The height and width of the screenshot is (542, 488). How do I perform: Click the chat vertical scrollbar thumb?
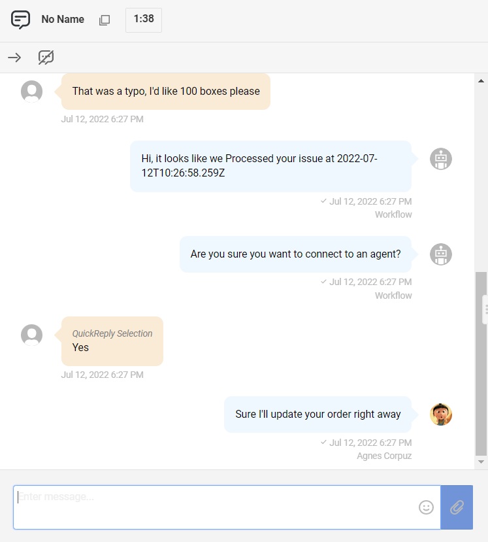481,363
